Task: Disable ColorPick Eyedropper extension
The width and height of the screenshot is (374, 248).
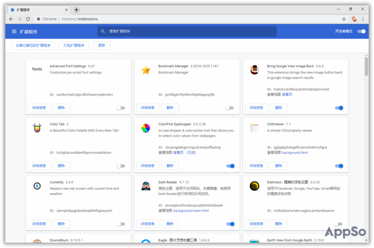Action: tap(231, 166)
